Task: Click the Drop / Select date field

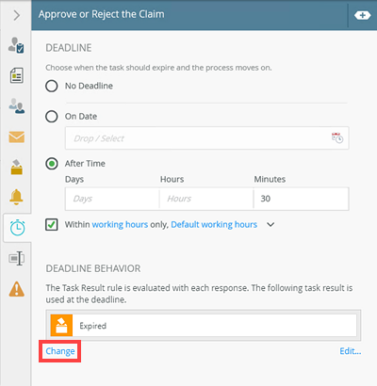Action: 206,138
